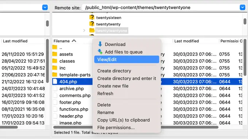The width and height of the screenshot is (248, 139).
Task: Click the 404.php file icon
Action: [55, 82]
